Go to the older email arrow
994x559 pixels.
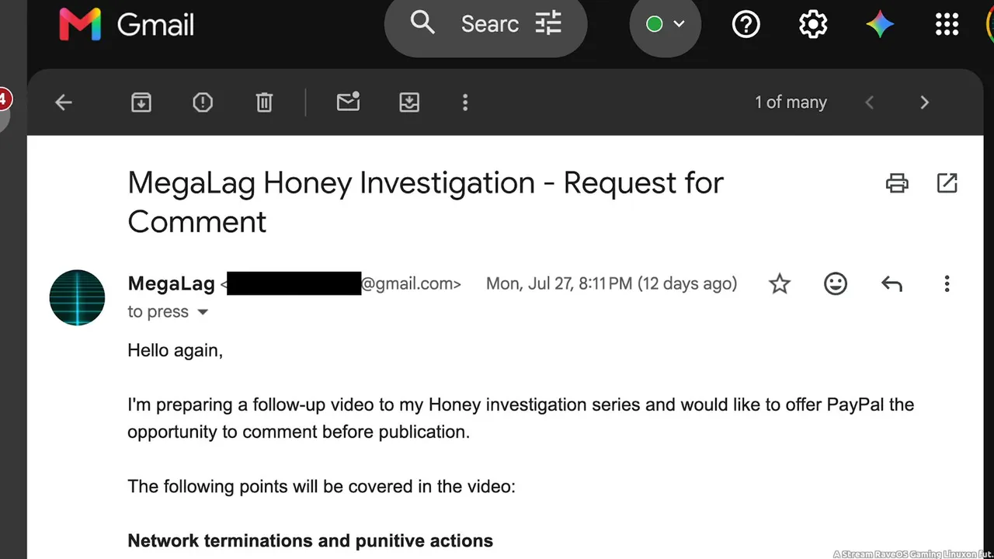924,102
